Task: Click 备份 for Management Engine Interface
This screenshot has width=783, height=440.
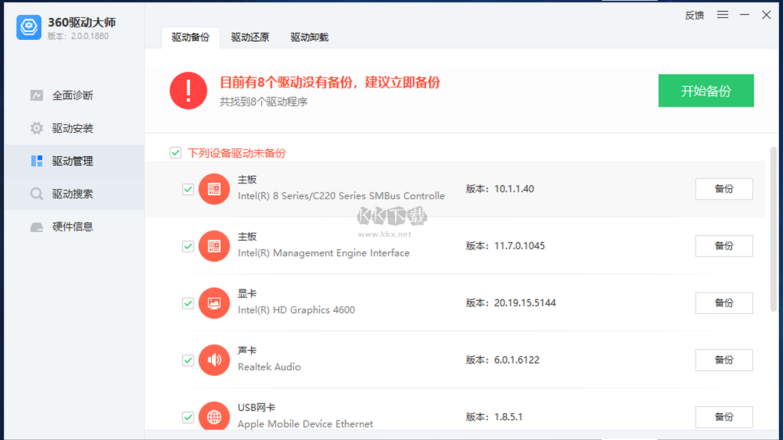Action: pyautogui.click(x=724, y=246)
